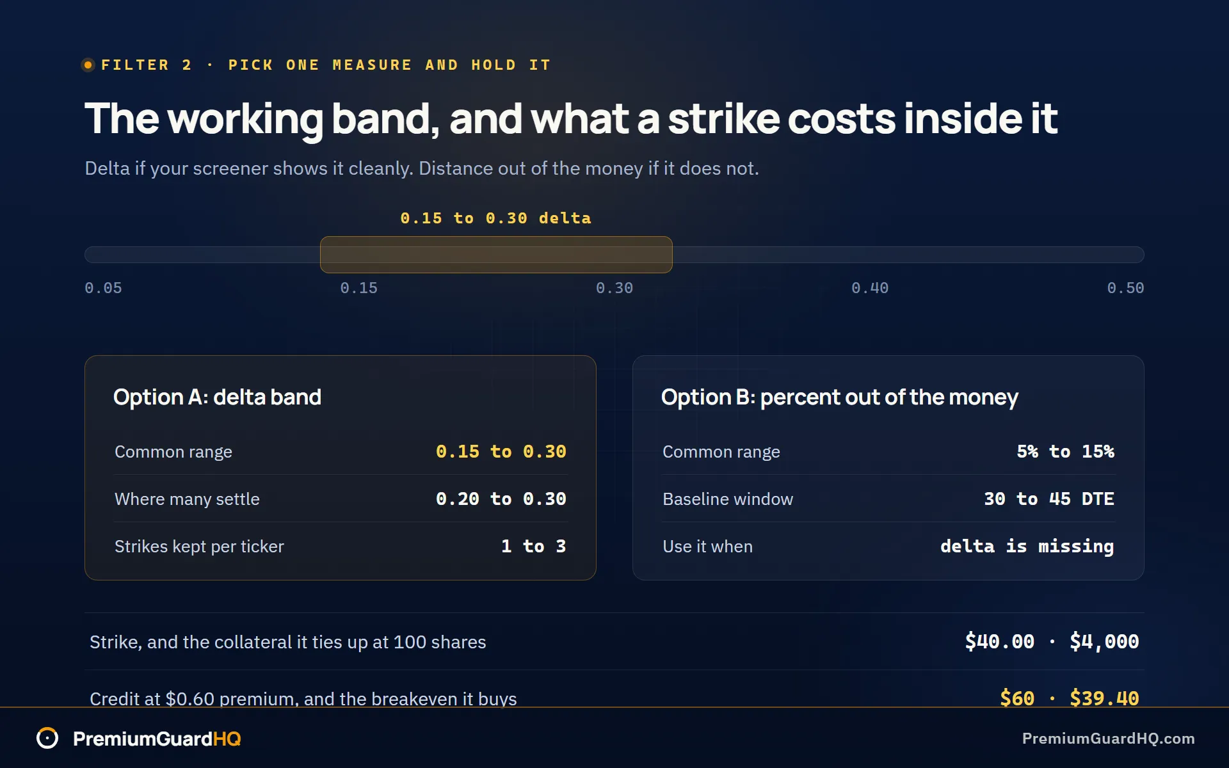Image resolution: width=1229 pixels, height=768 pixels.
Task: Click the Common range 0.15 to 0.30 value
Action: pos(501,451)
